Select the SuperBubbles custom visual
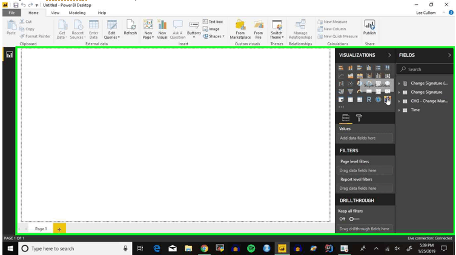 coord(388,100)
